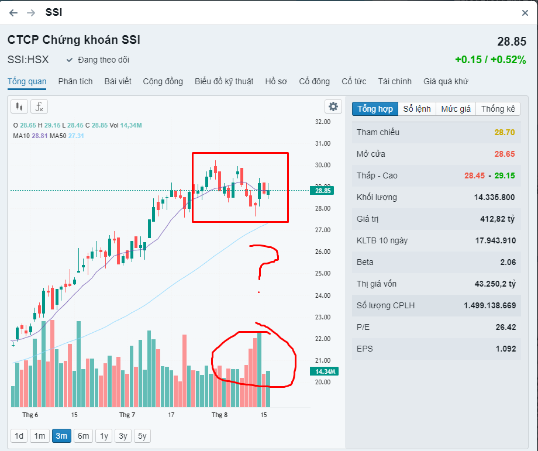Click the 28.85 current price marker on axis
The height and width of the screenshot is (451, 538).
[x=323, y=191]
